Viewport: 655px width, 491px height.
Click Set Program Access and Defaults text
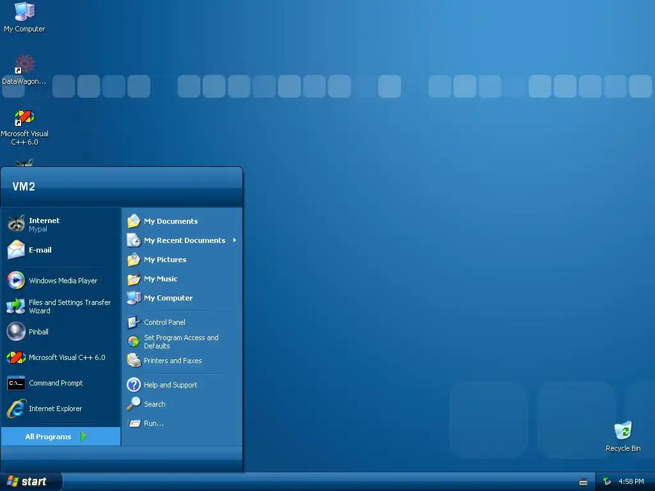click(181, 341)
